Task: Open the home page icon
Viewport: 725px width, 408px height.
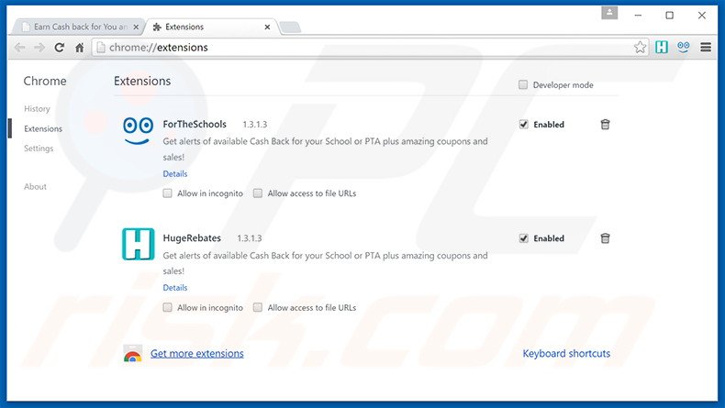Action: (80, 47)
